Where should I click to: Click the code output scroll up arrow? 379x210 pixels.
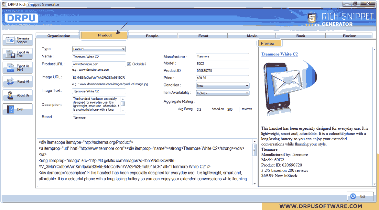pyautogui.click(x=254, y=141)
